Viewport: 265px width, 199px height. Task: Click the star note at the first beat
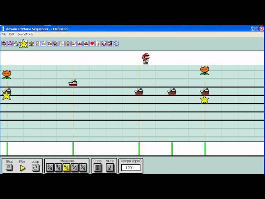coord(7,96)
